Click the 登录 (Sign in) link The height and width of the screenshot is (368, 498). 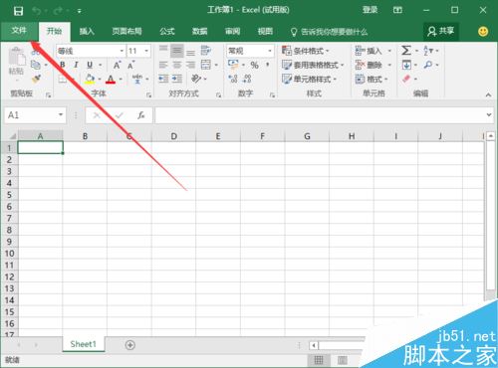370,10
